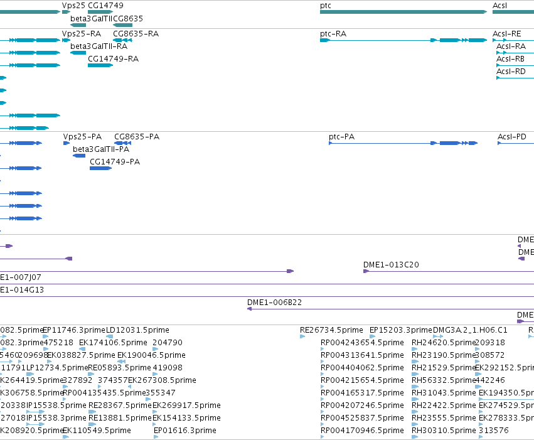The height and width of the screenshot is (440, 534).
Task: Click the ptc-PA protein label
Action: pos(341,137)
